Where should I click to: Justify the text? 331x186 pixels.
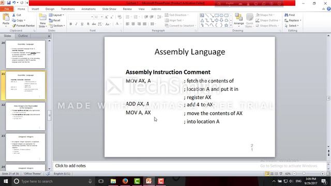144,24
